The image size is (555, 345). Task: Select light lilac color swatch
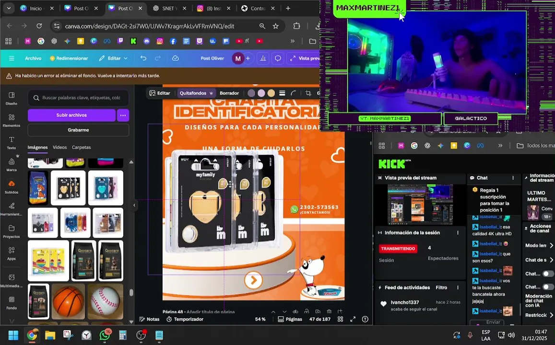pyautogui.click(x=261, y=93)
